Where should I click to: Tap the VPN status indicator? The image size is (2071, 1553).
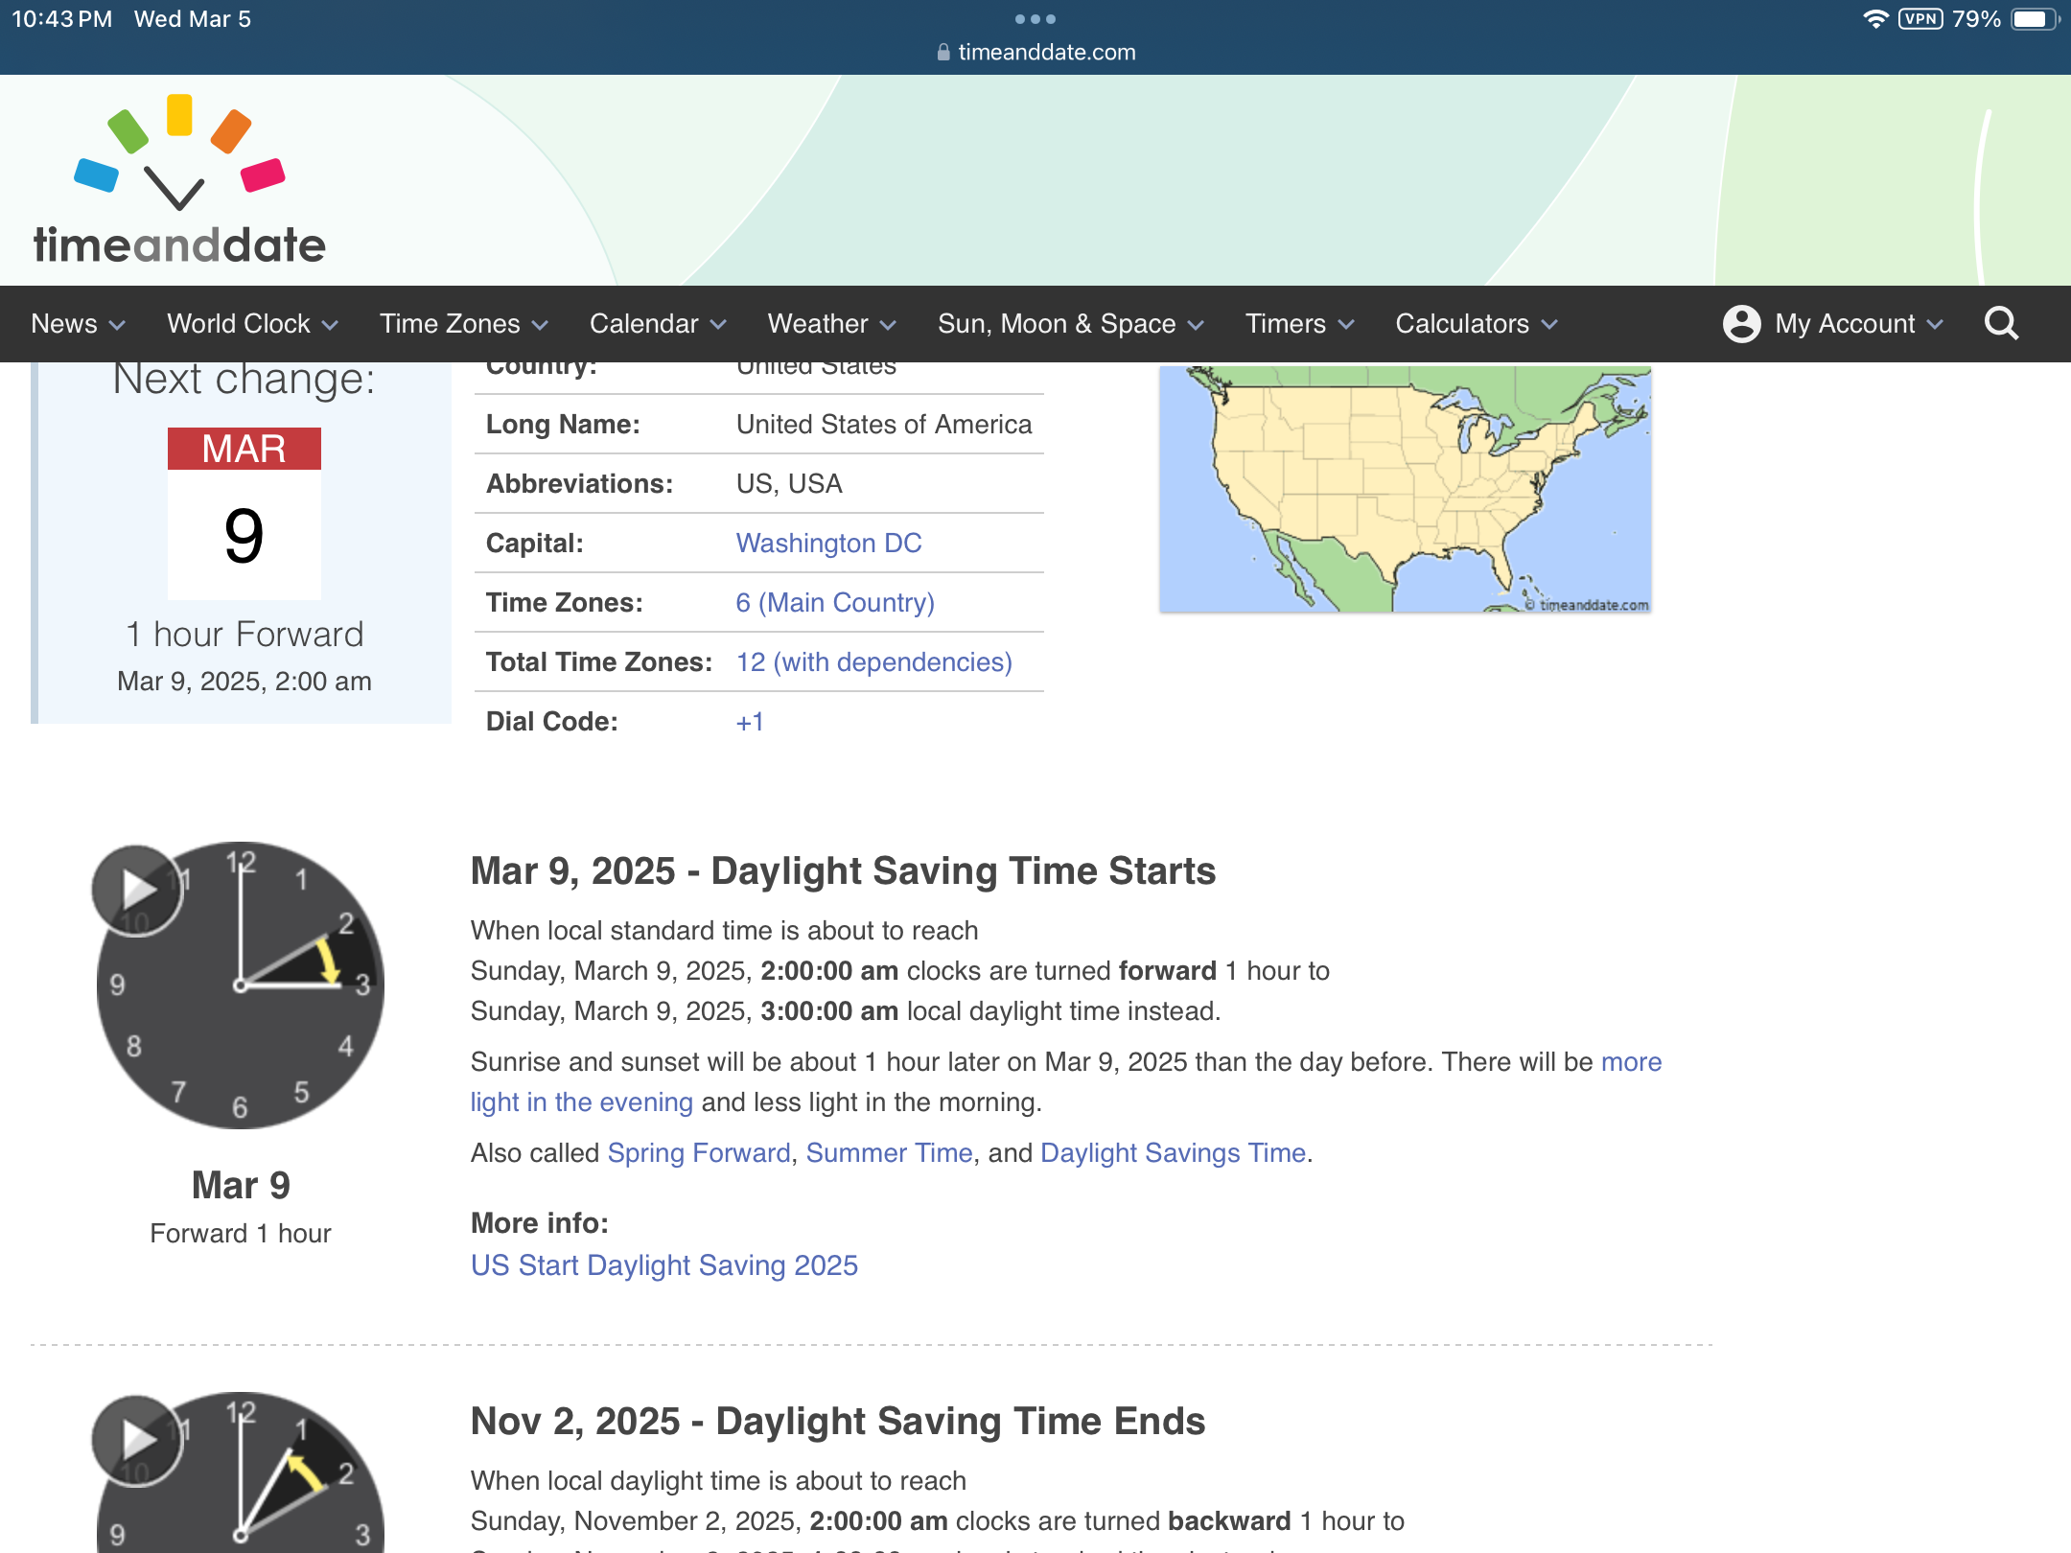(x=1920, y=19)
